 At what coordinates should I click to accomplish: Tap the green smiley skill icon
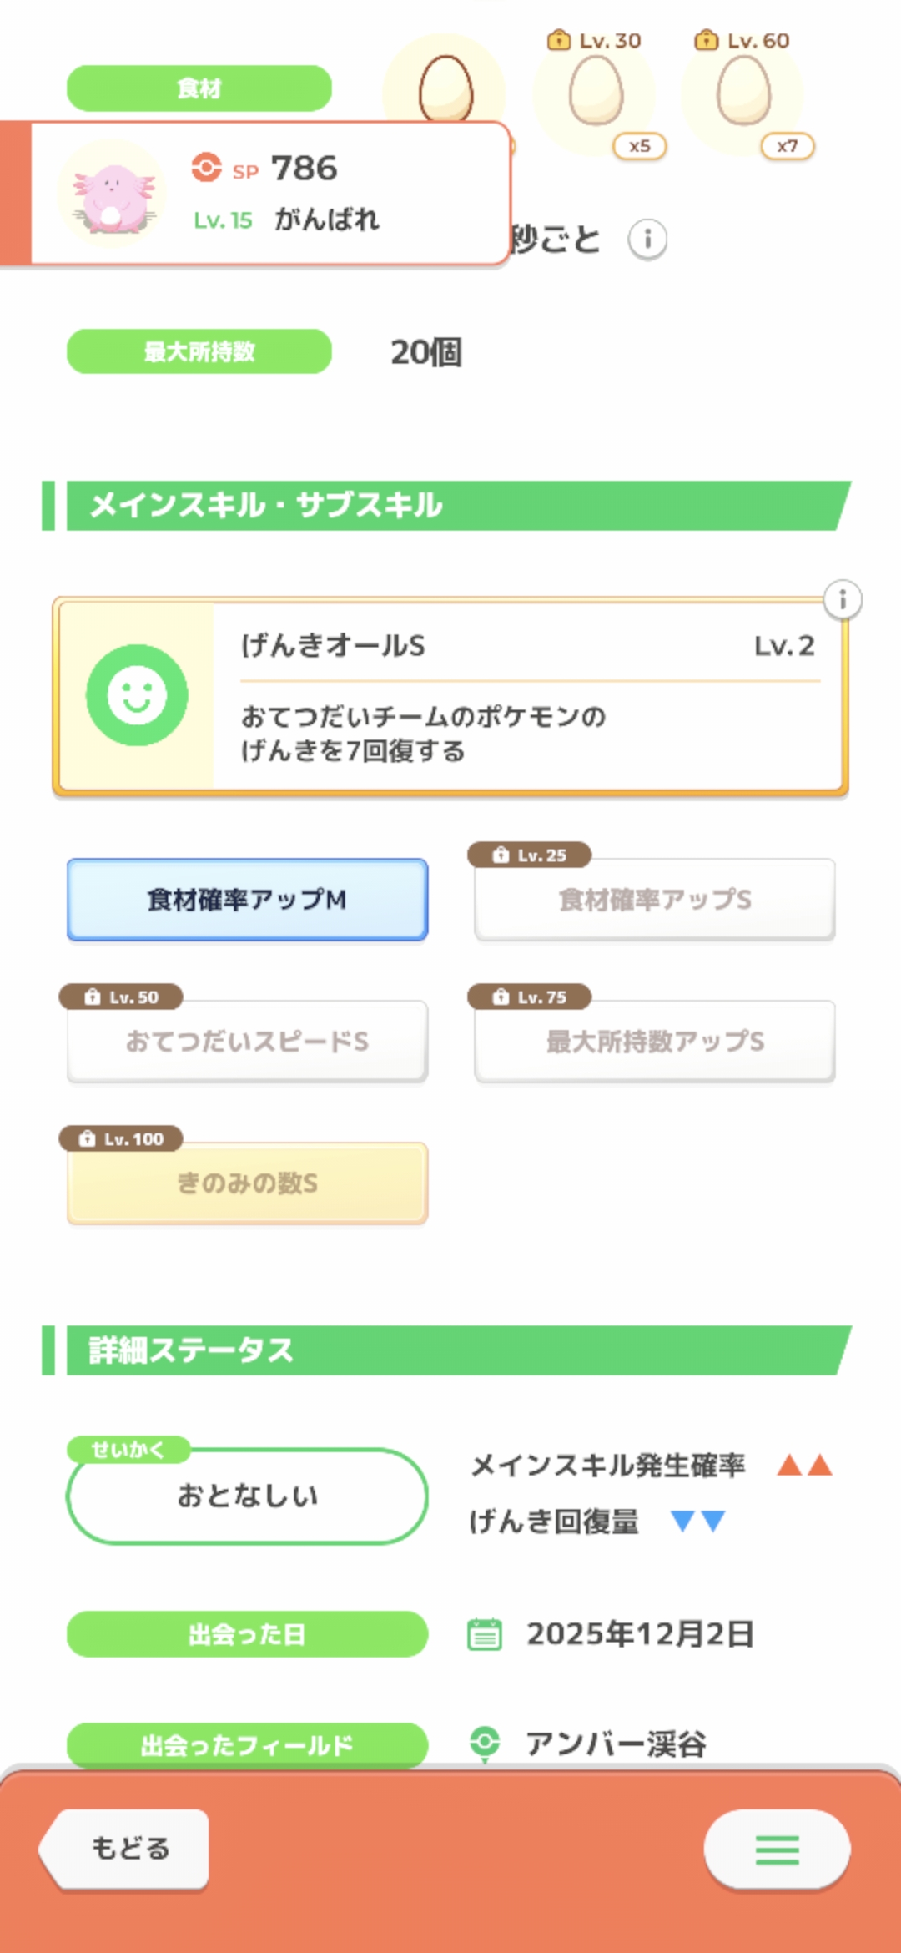click(x=137, y=695)
